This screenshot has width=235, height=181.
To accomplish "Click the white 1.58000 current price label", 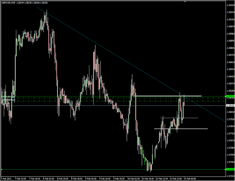I will (x=230, y=106).
